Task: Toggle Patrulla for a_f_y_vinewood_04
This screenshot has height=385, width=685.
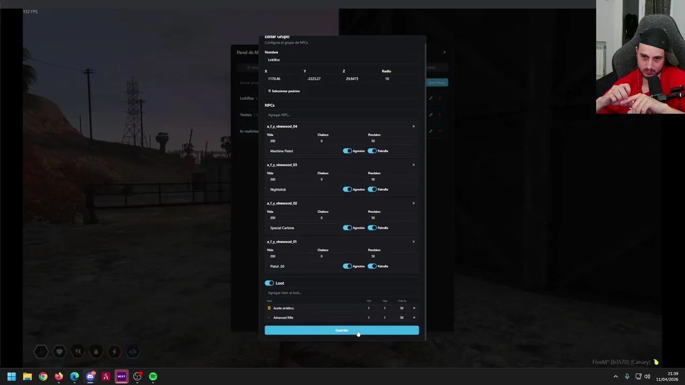Action: 372,151
